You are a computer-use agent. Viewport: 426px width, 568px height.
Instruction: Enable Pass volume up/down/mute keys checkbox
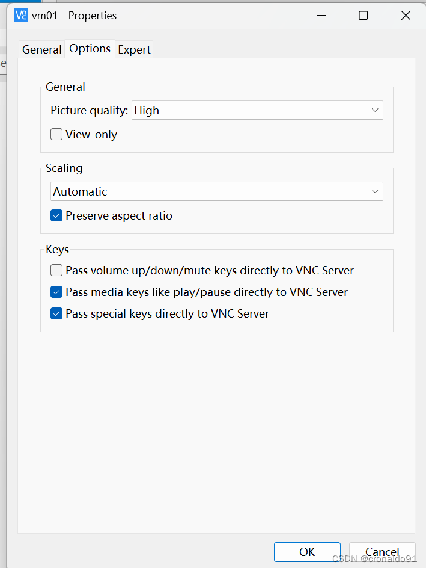(56, 270)
